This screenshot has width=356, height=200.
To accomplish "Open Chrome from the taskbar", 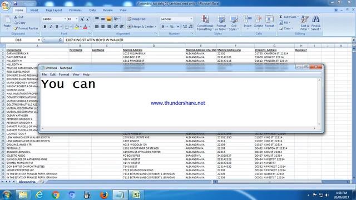I will [x=56, y=195].
